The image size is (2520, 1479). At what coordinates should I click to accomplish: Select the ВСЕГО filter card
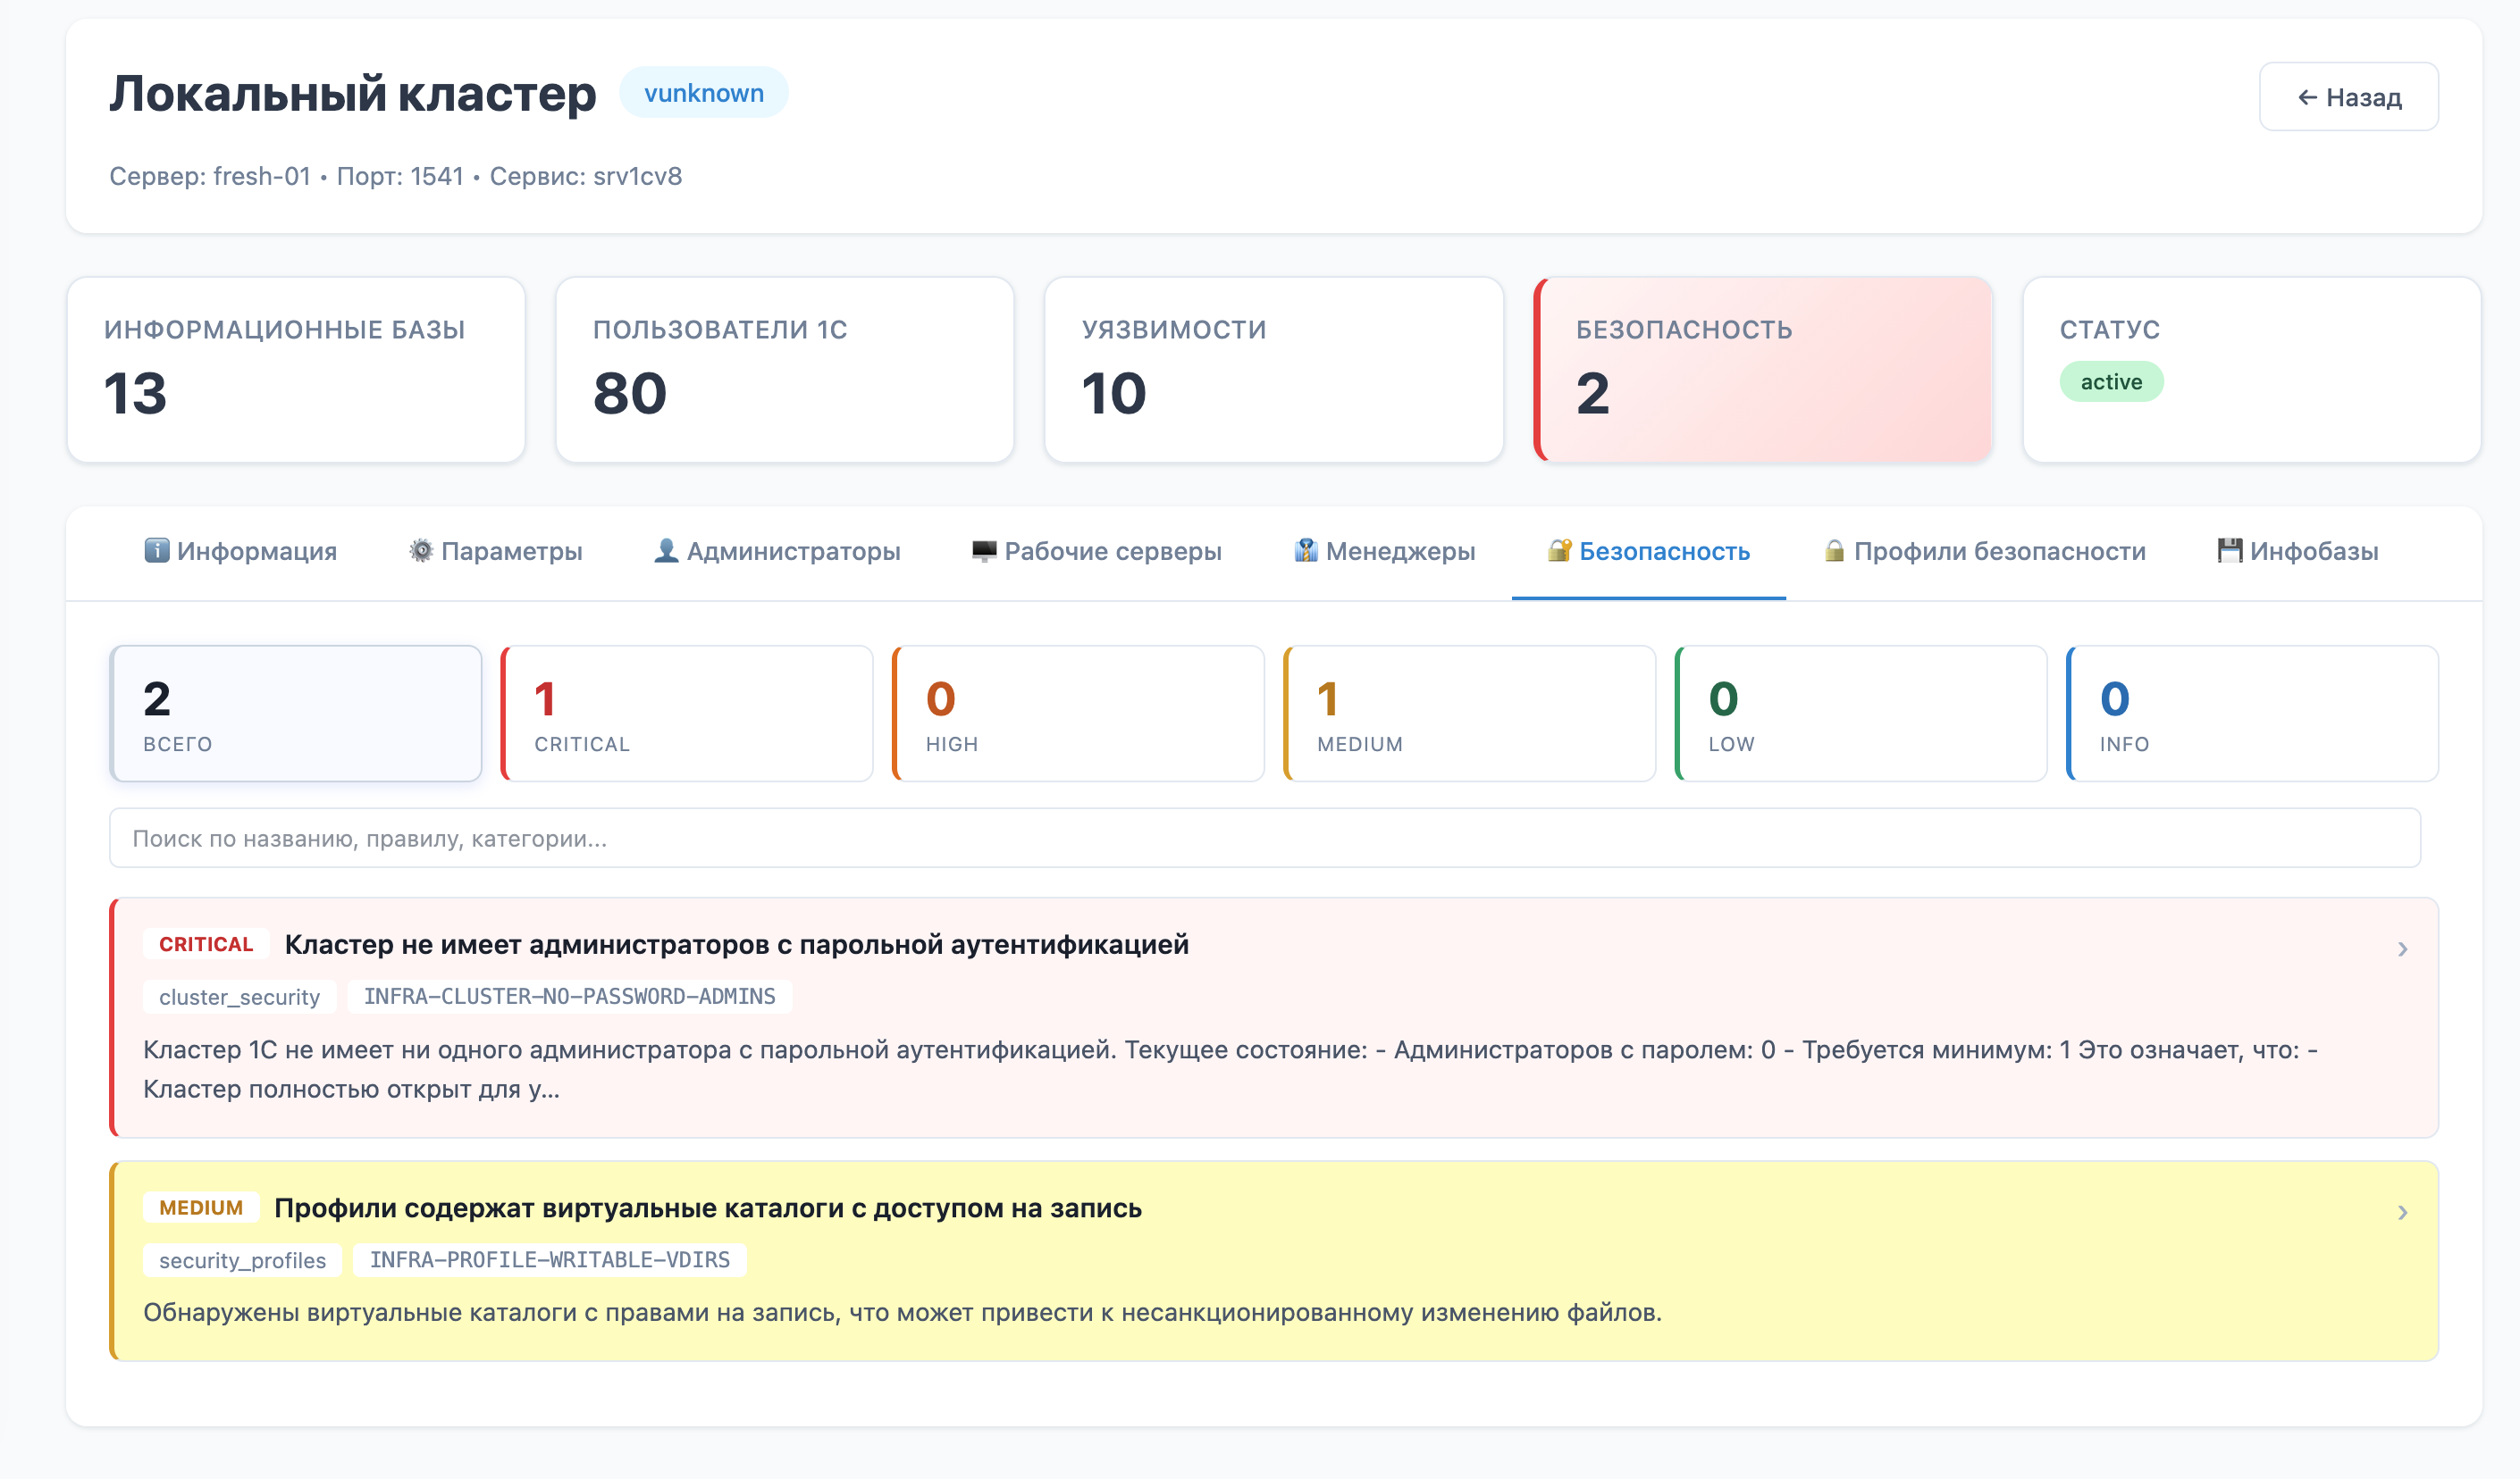coord(296,713)
